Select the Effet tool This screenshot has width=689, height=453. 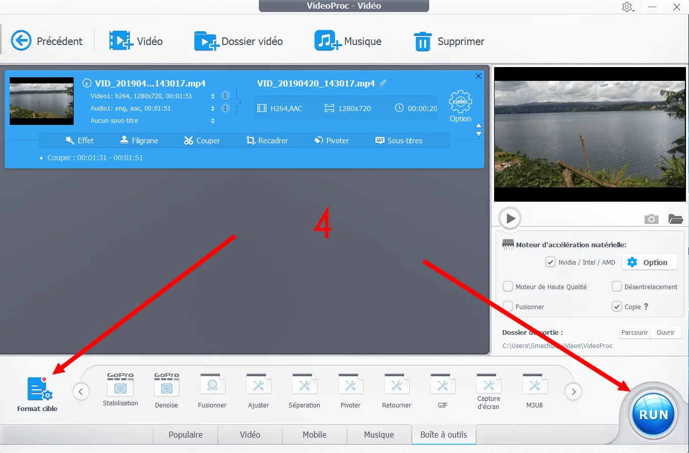coord(80,140)
